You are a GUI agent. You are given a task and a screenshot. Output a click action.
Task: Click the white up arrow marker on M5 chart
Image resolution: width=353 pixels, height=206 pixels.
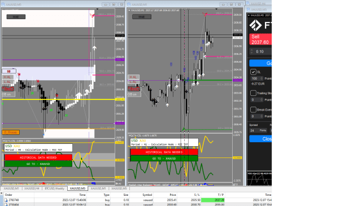pos(94,48)
